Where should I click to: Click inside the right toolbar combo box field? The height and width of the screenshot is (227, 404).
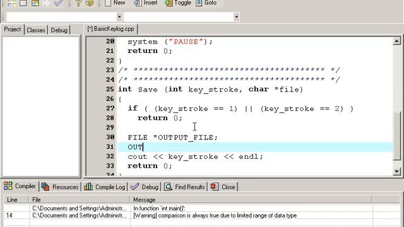[x=179, y=17]
